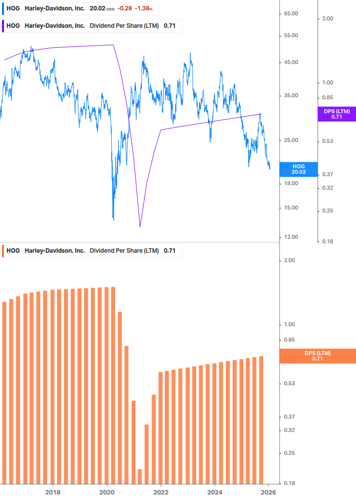Click the 65.00 price axis label
Screen dimensions: 356x499
point(291,14)
